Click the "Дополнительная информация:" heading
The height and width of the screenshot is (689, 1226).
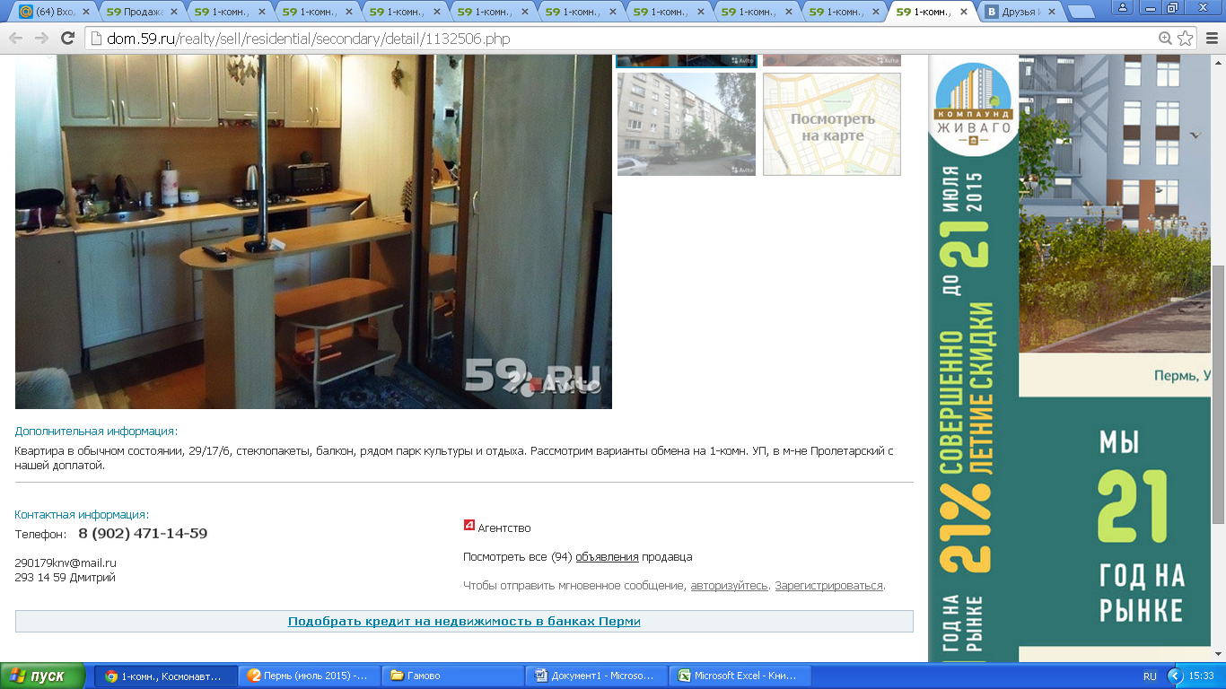(x=96, y=431)
